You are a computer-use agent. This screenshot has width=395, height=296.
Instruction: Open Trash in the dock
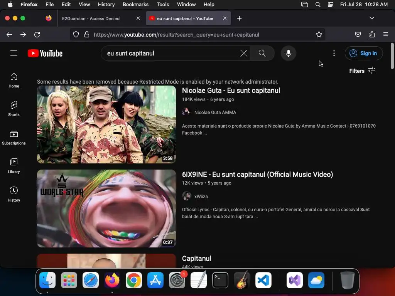[348, 280]
